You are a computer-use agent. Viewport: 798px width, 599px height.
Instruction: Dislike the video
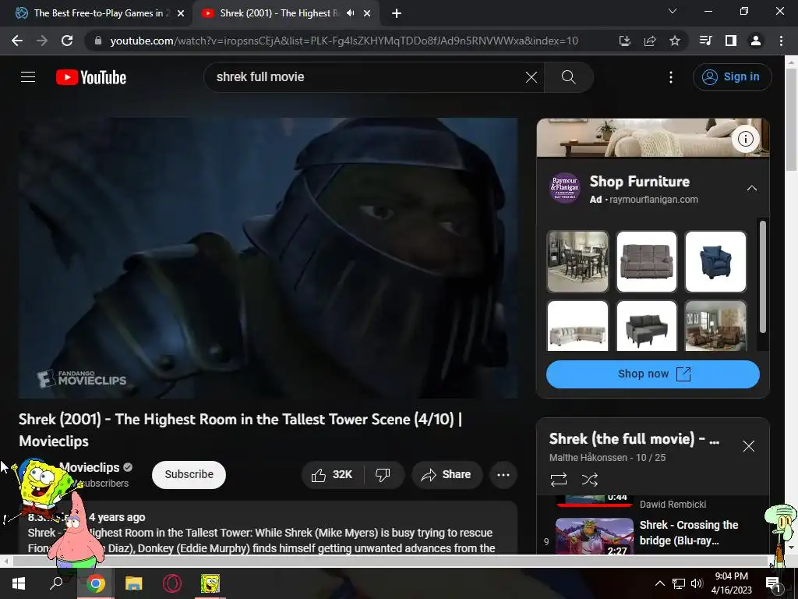(x=383, y=475)
